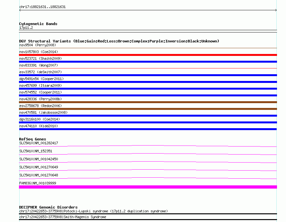Click the blue bar under esv33572
The height and width of the screenshot is (222, 286).
point(148,75)
